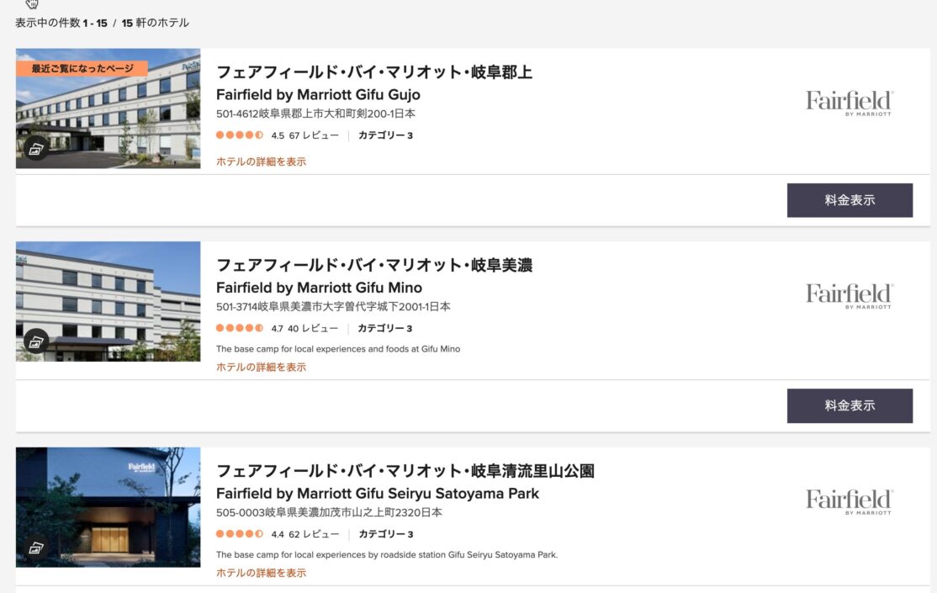Click Fairfield by Marriott Gifu Gujo name
Screen dimensions: 937x593
click(318, 94)
